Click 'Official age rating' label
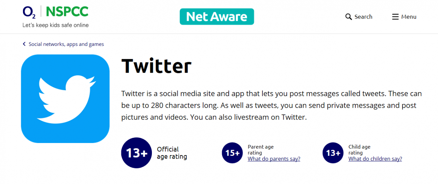The height and width of the screenshot is (184, 438). (172, 153)
